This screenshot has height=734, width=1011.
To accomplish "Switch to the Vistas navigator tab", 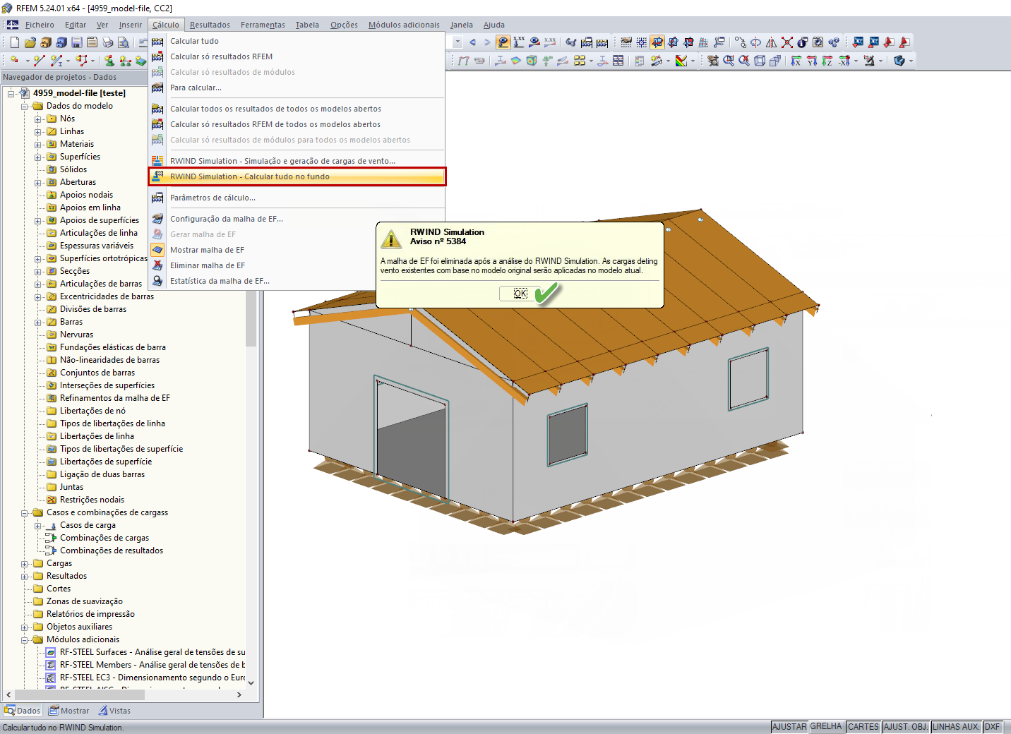I will click(114, 711).
